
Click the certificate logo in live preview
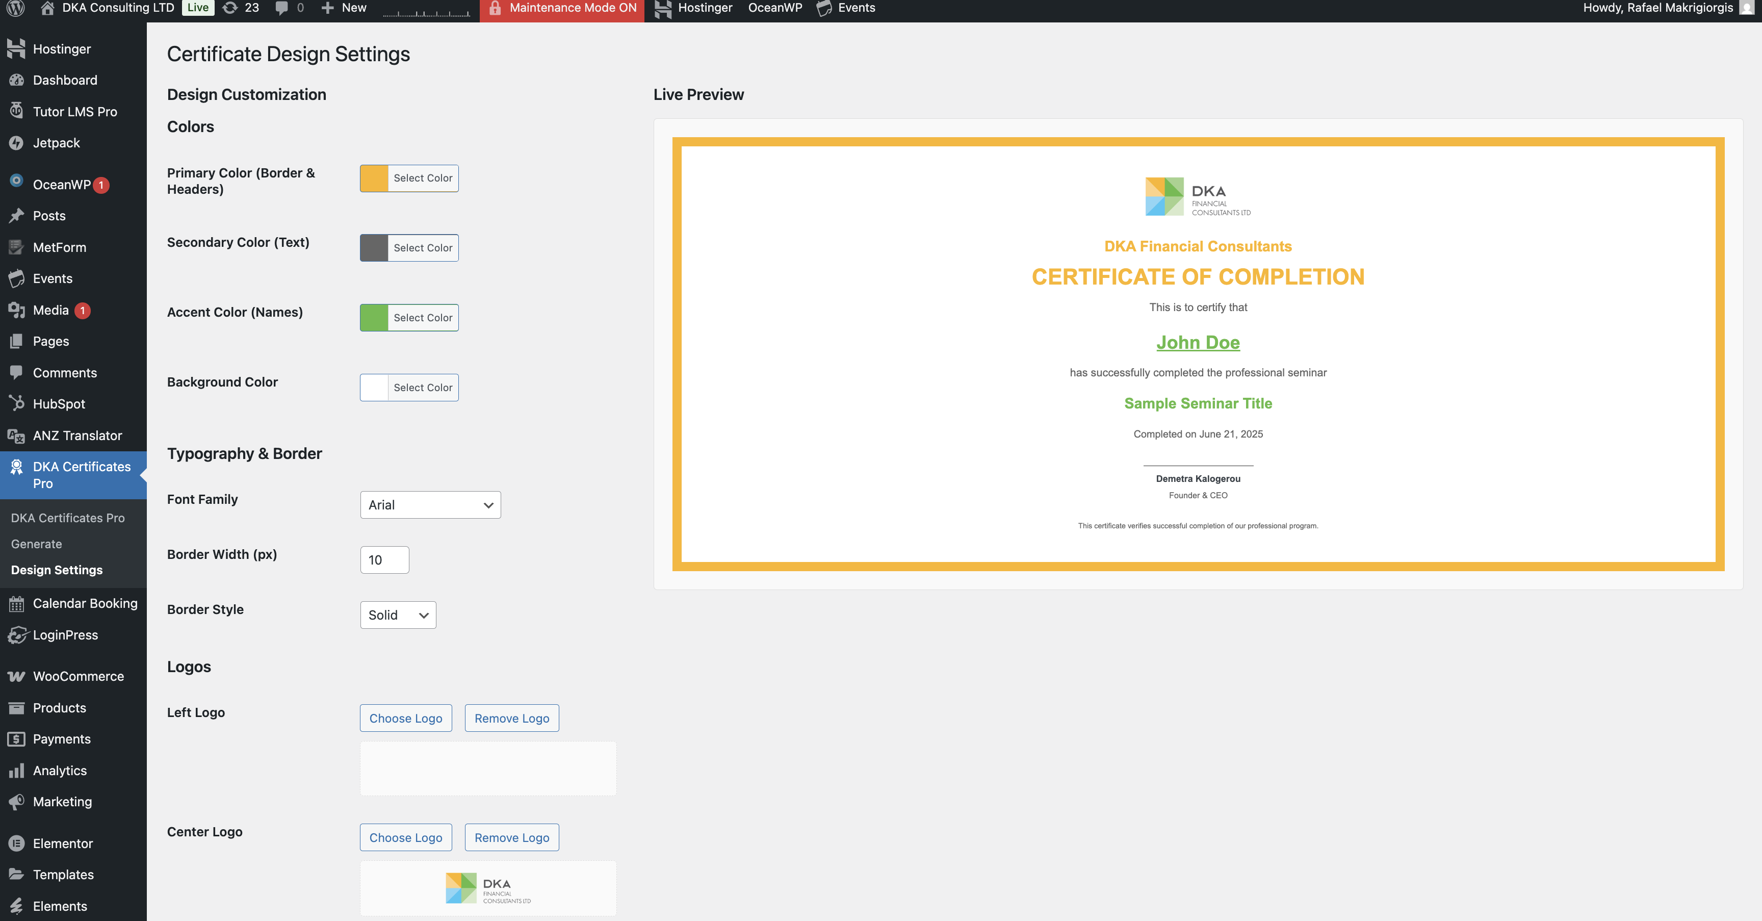click(1198, 197)
